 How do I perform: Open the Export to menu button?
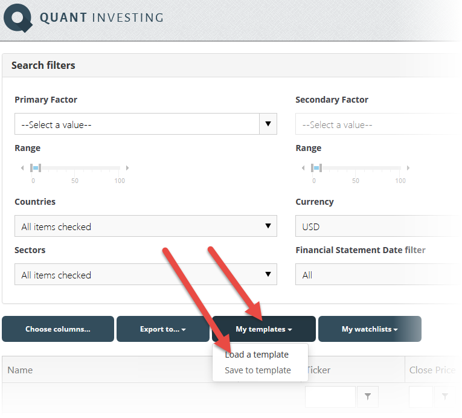163,329
